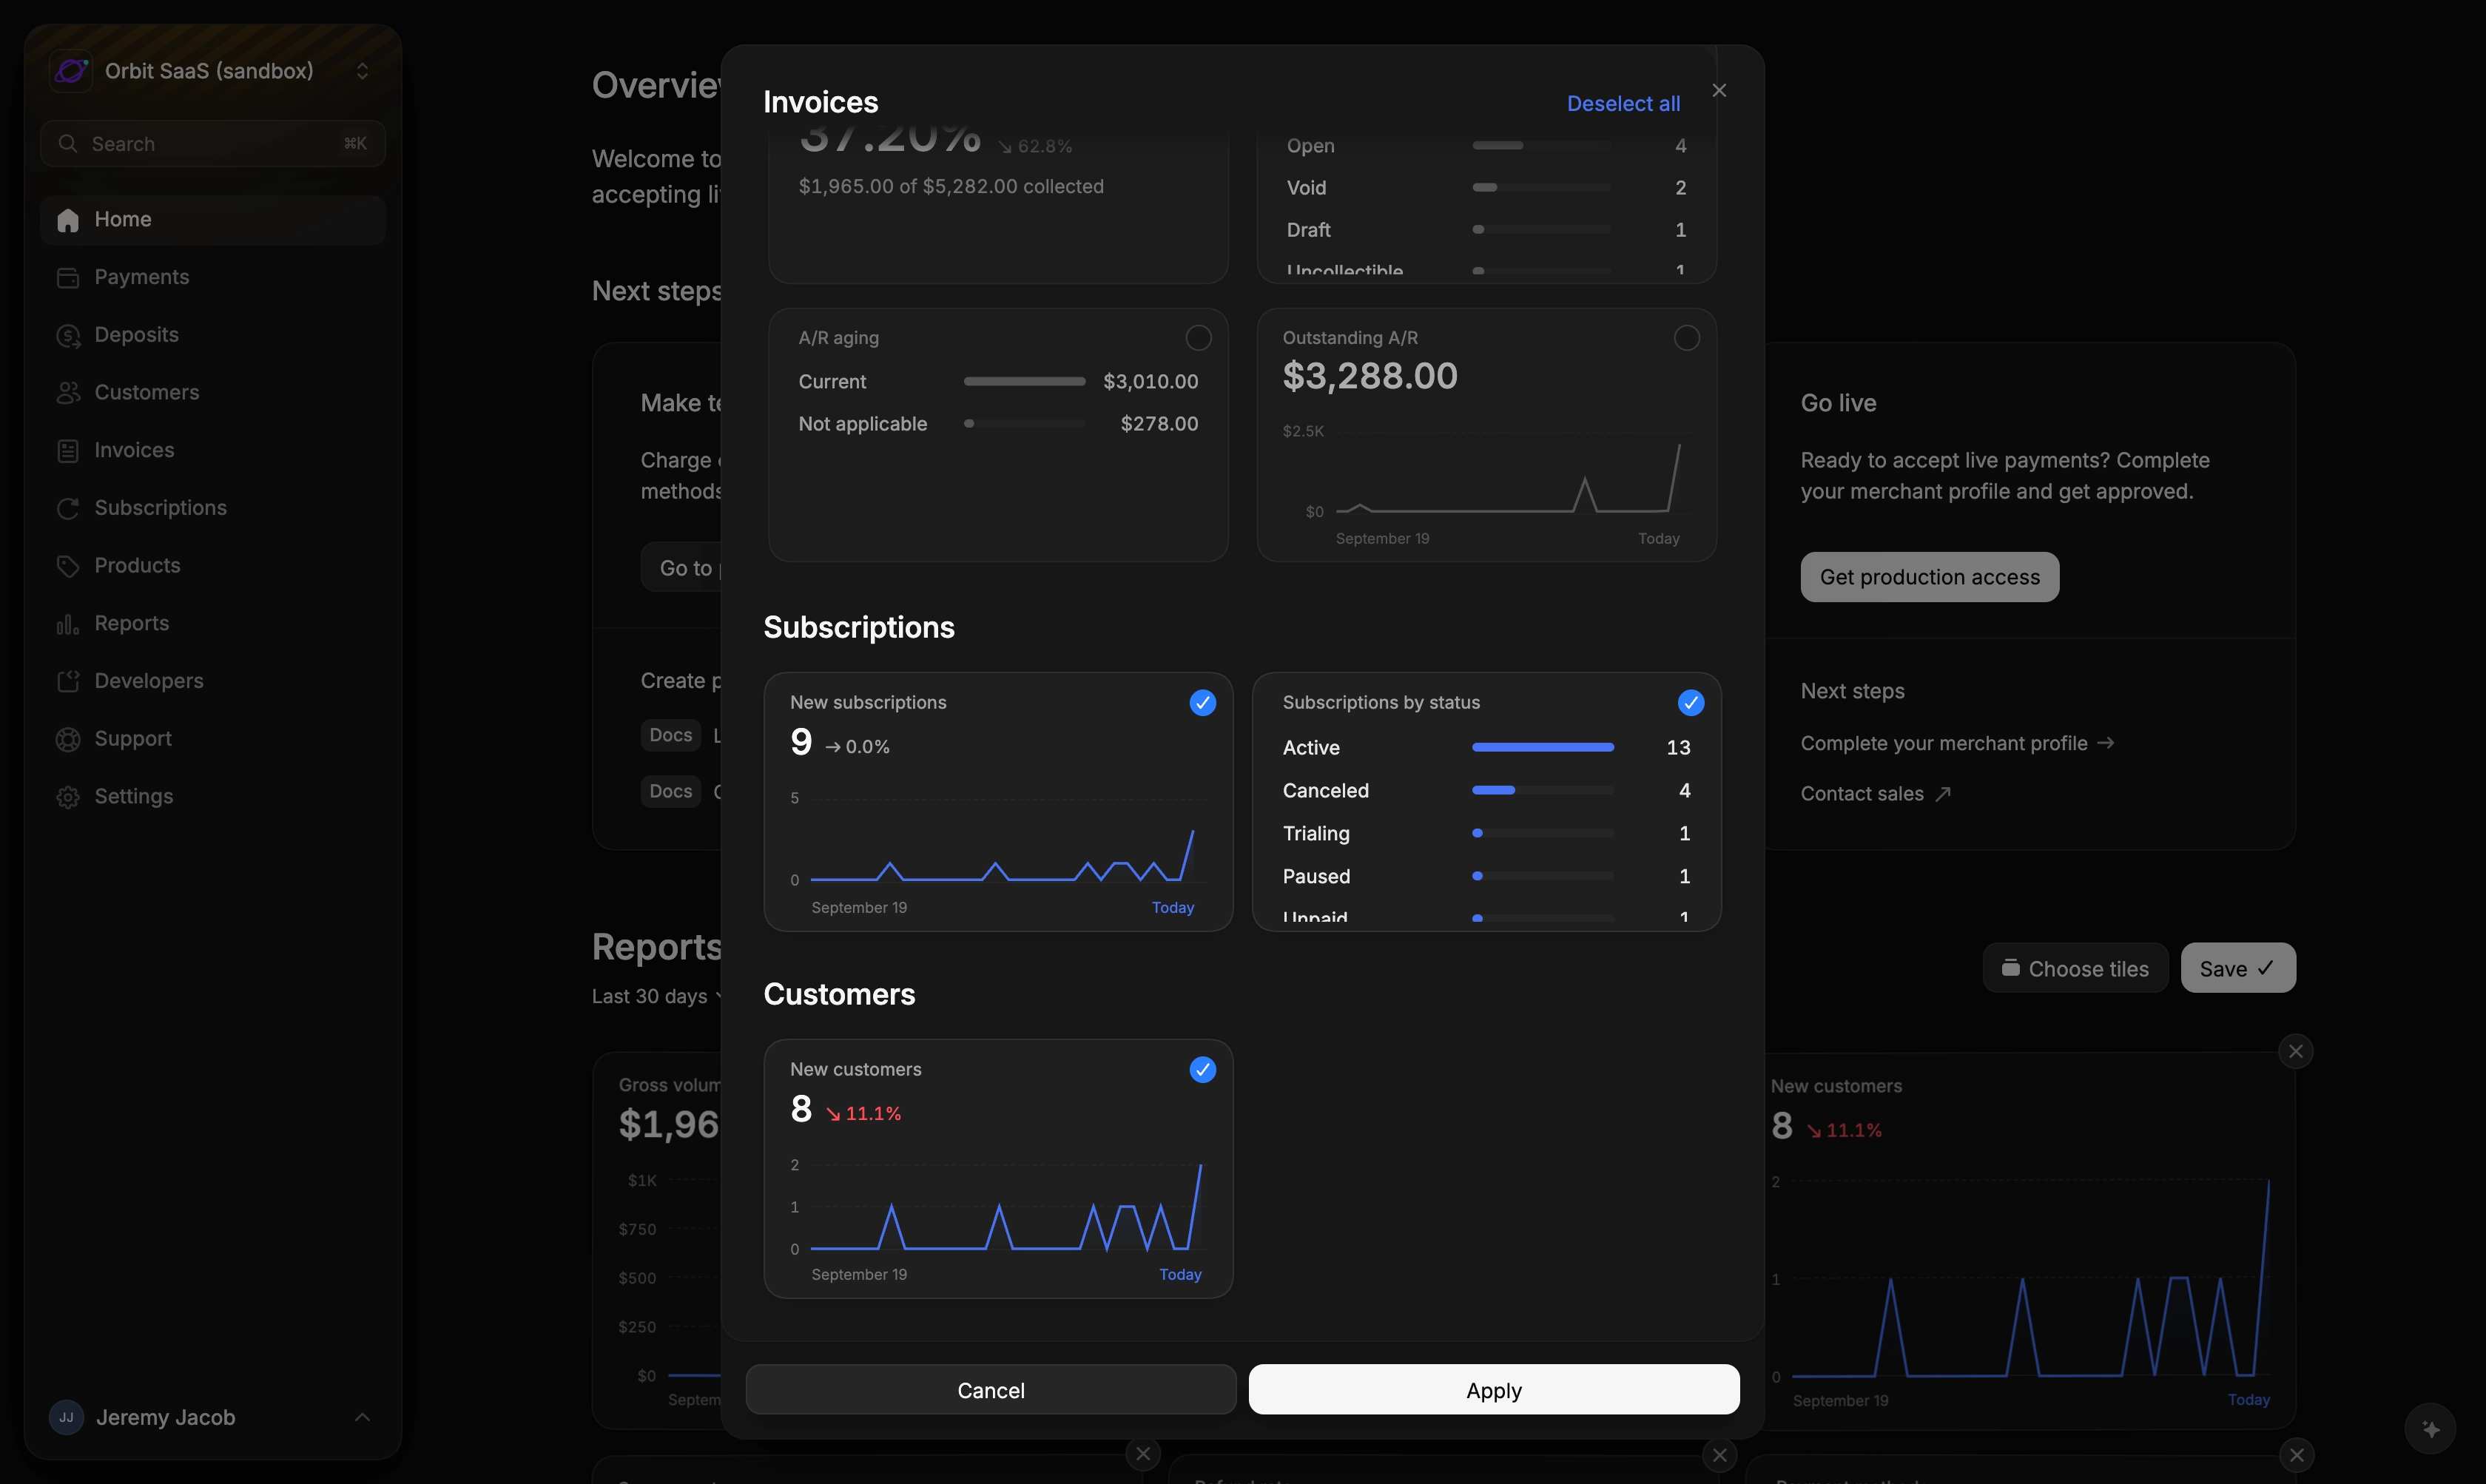Click Deselect all in the dialog
This screenshot has width=2486, height=1484.
click(x=1623, y=103)
